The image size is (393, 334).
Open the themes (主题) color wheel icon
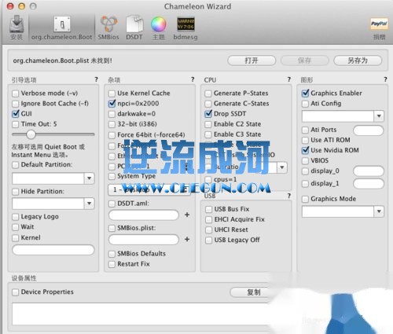click(159, 28)
